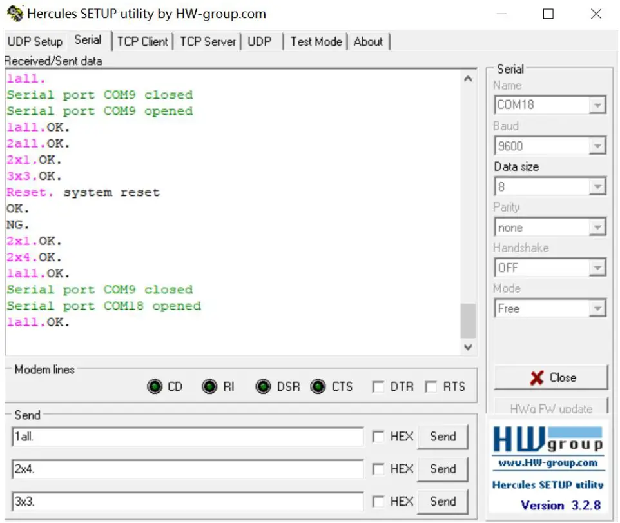620x523 pixels.
Task: Click the '3x3.OK.' log line
Action: tap(34, 175)
